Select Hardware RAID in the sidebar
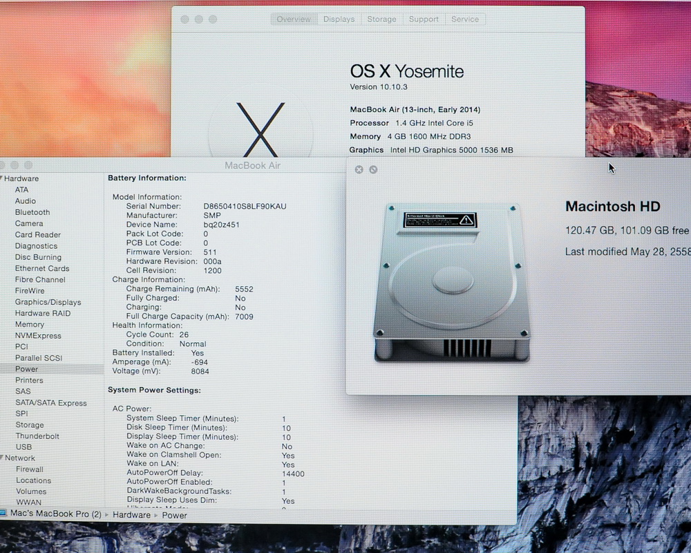691x553 pixels. pyautogui.click(x=43, y=313)
